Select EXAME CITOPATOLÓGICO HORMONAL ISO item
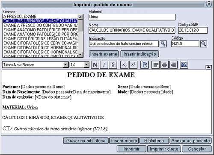Viewport: 214px width, 155px height. click(x=40, y=47)
